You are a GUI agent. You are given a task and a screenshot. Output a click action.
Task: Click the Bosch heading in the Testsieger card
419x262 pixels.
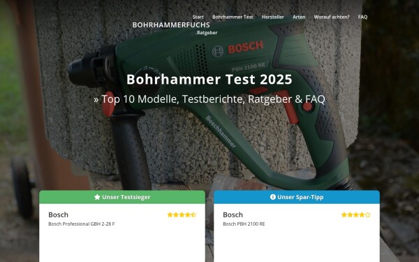click(x=58, y=214)
